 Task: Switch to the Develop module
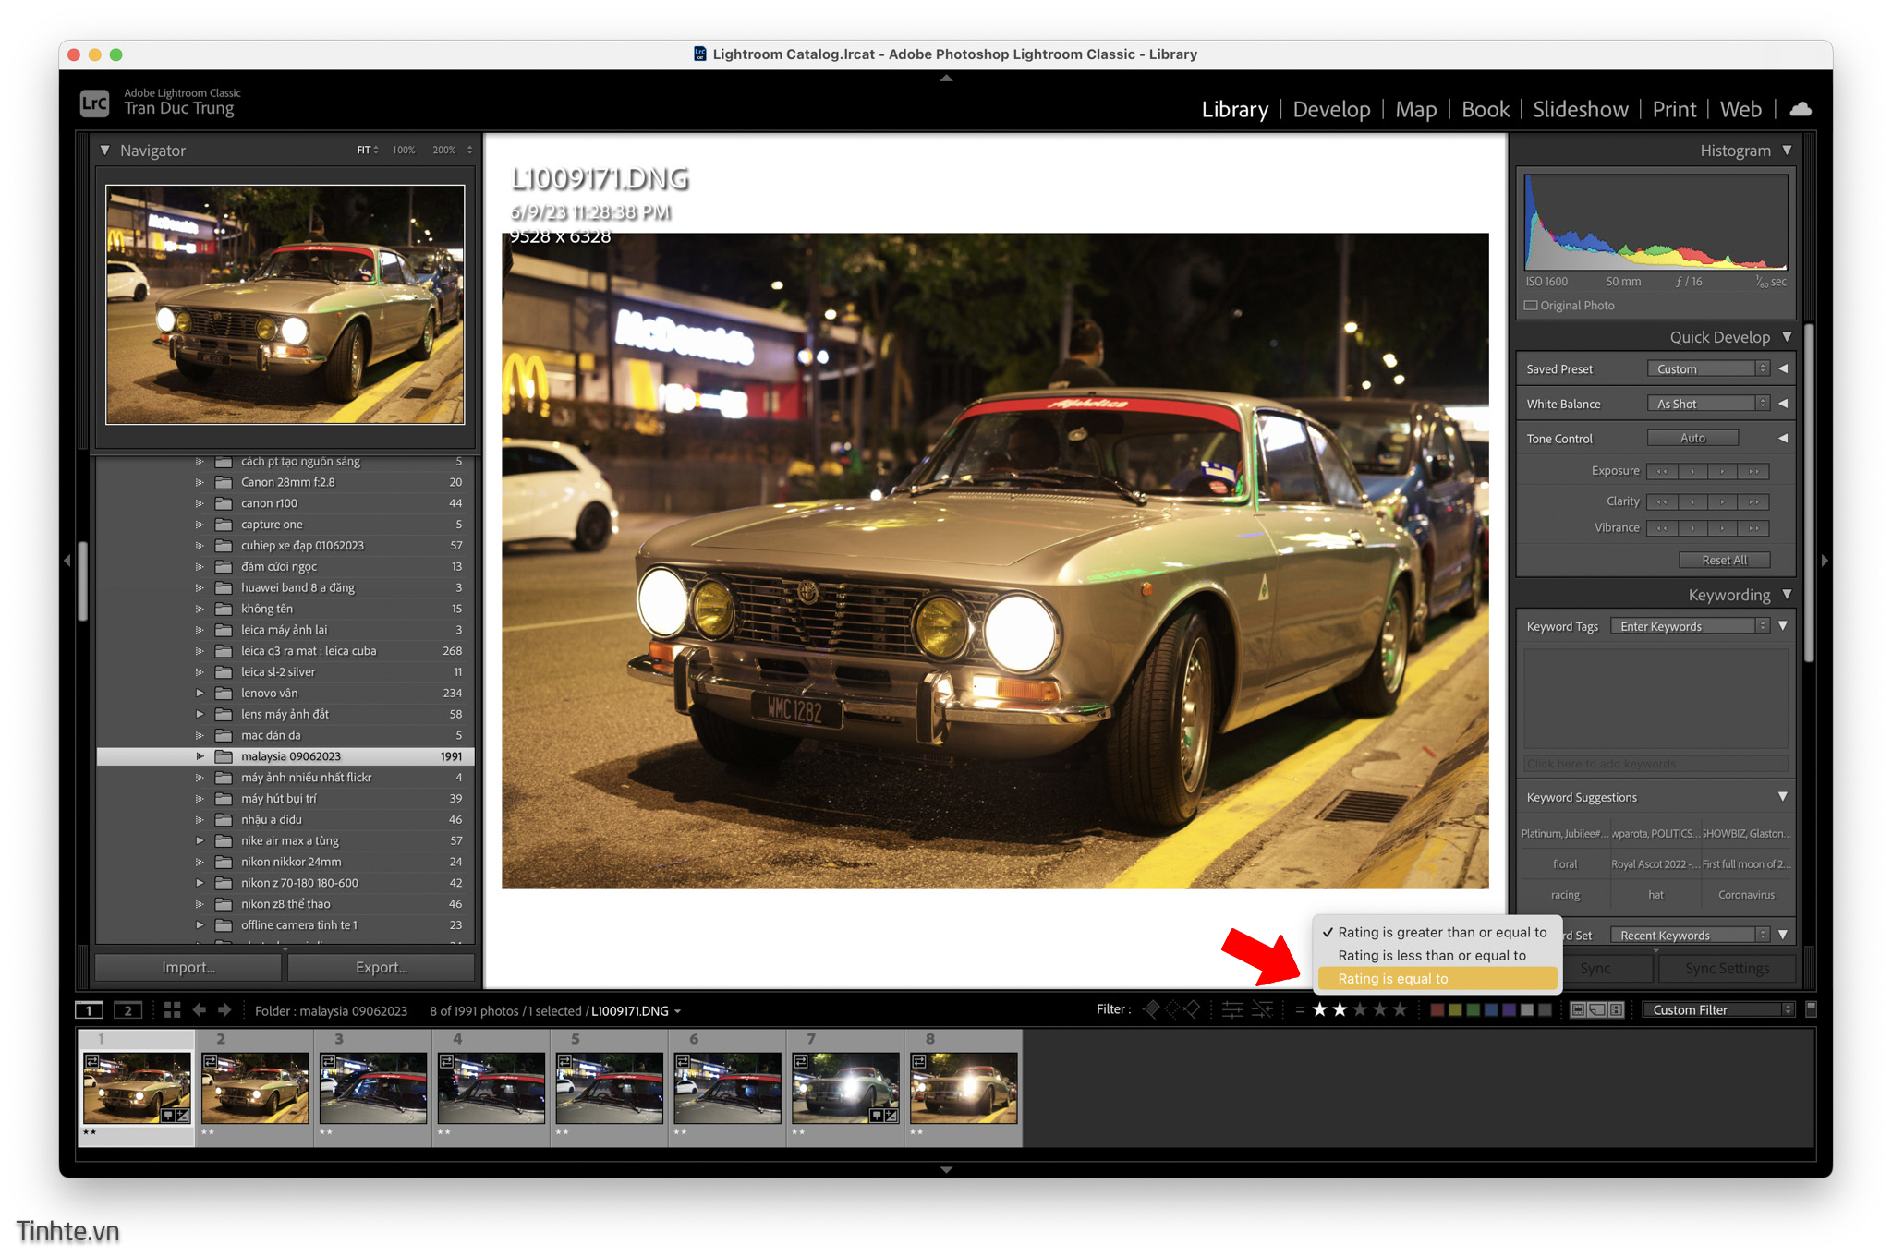point(1331,109)
